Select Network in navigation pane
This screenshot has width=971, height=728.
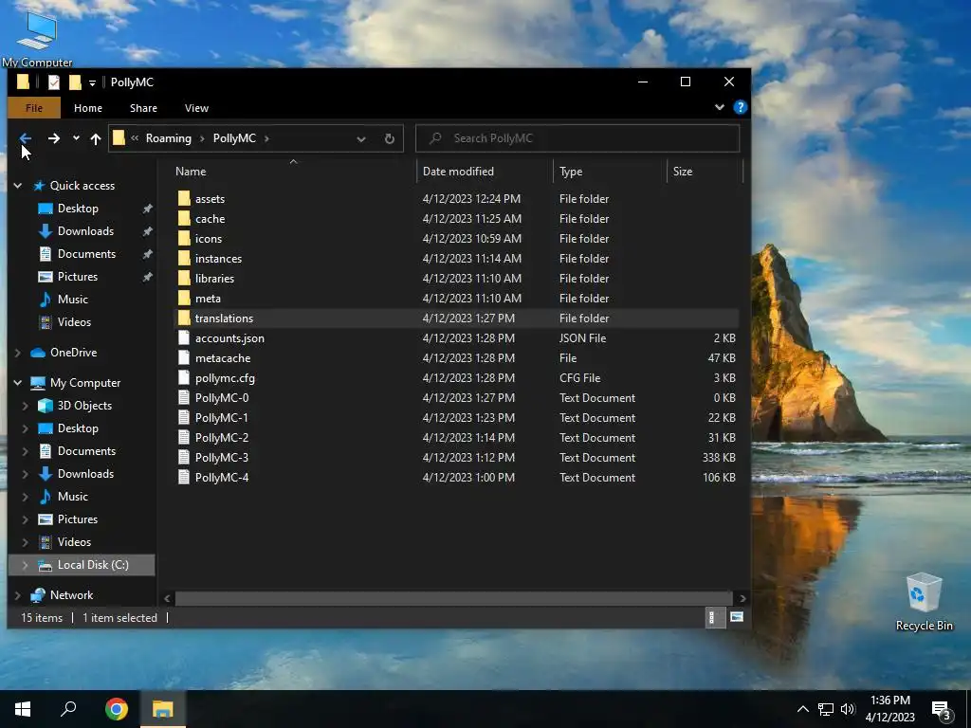click(x=71, y=595)
